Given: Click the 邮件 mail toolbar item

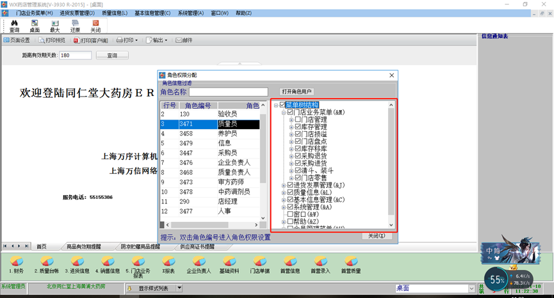Looking at the screenshot, I should point(184,40).
